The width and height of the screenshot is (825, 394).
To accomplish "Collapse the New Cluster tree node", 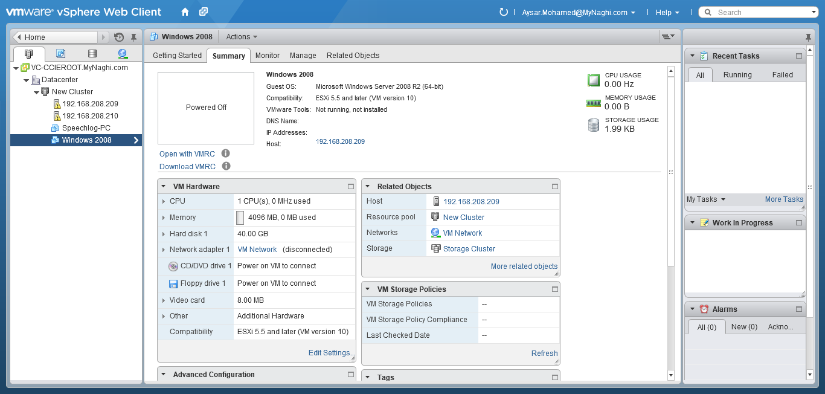I will click(x=37, y=92).
